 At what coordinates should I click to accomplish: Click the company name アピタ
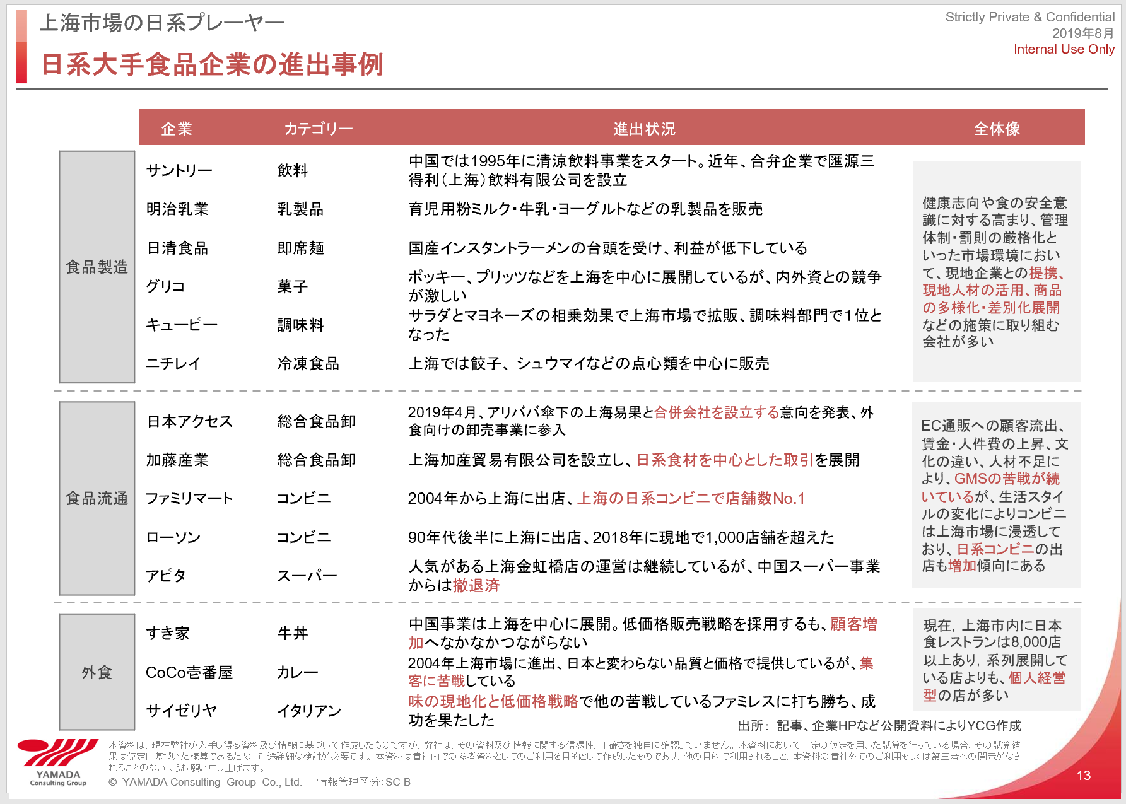[166, 576]
